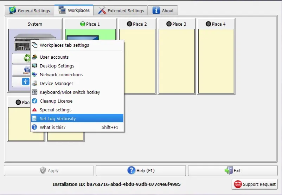Open Desktop Settings menu item

57,66
